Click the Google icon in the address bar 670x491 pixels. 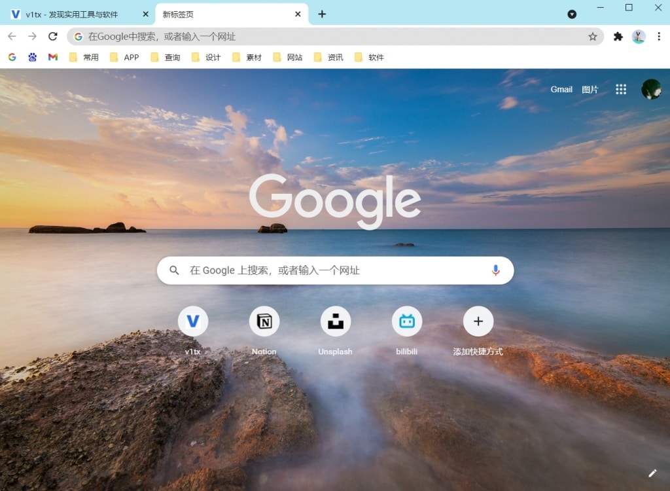[79, 37]
